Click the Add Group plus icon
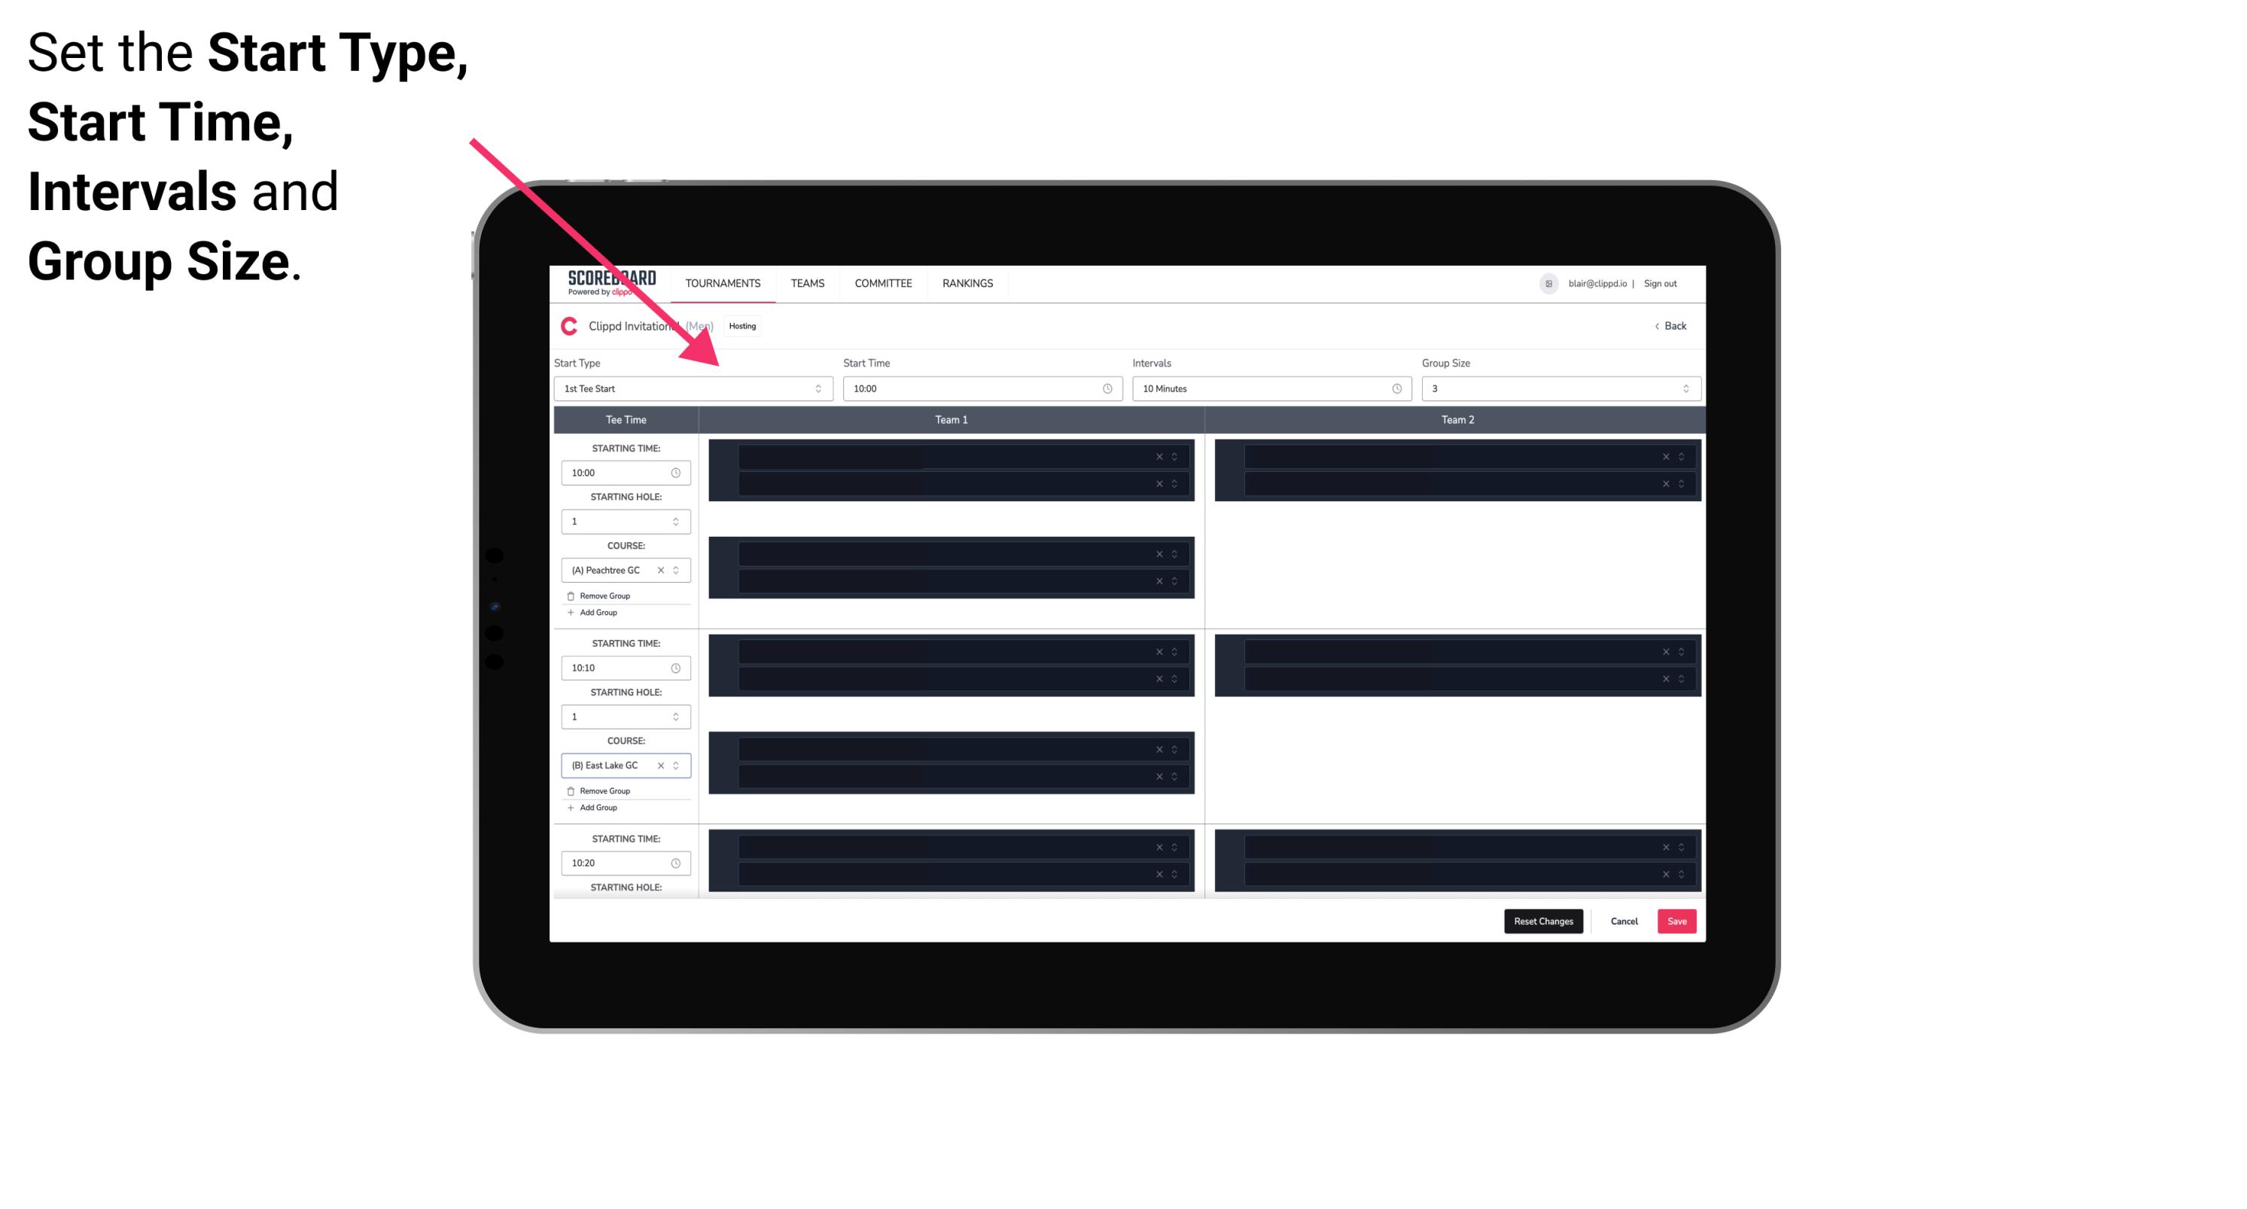 568,612
